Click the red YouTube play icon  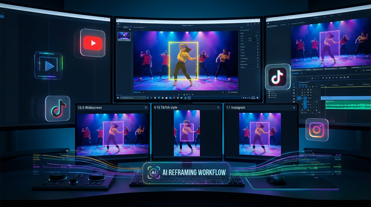(93, 43)
